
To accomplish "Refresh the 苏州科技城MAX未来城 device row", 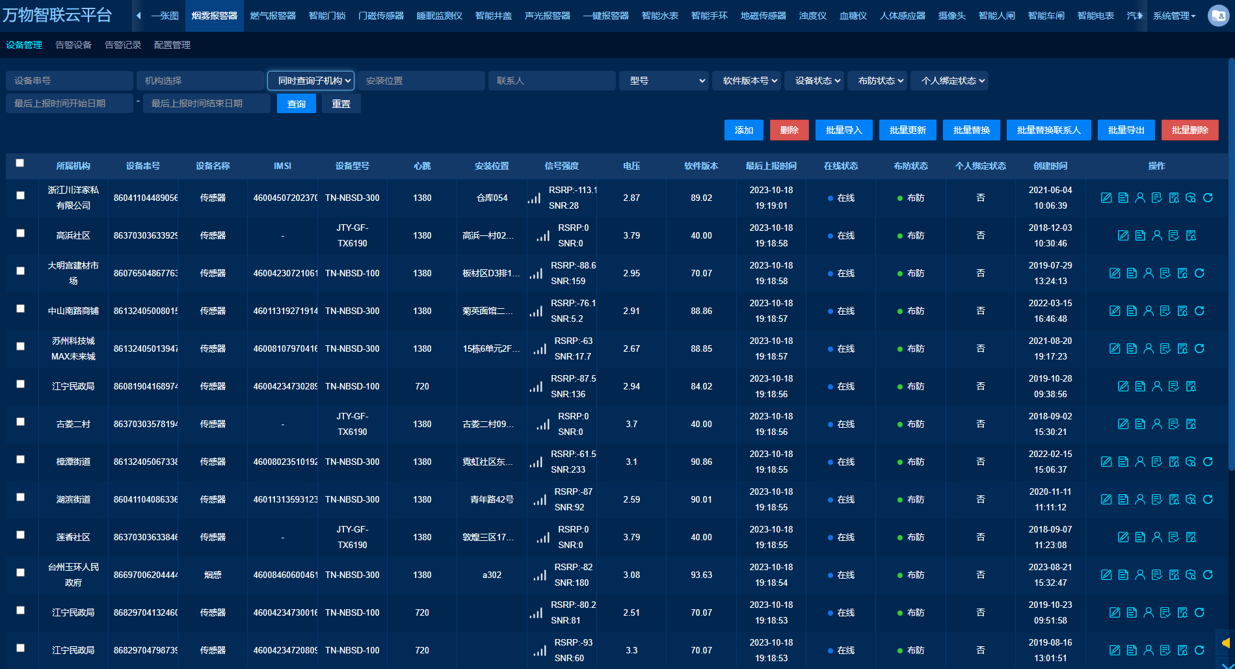I will click(x=1199, y=348).
